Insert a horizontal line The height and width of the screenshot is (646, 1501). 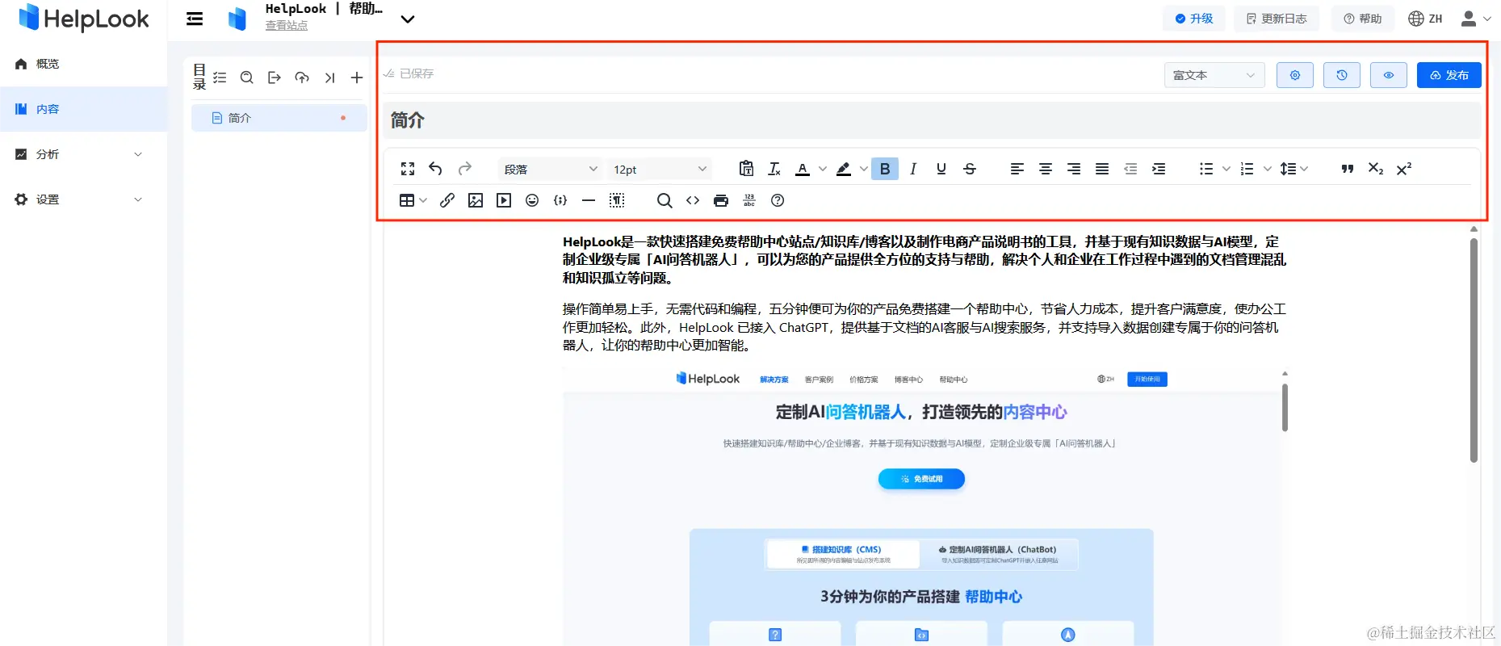pyautogui.click(x=589, y=200)
